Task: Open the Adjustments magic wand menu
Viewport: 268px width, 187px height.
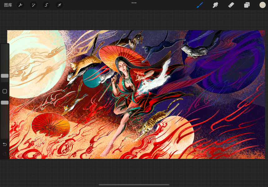Action: [33, 5]
